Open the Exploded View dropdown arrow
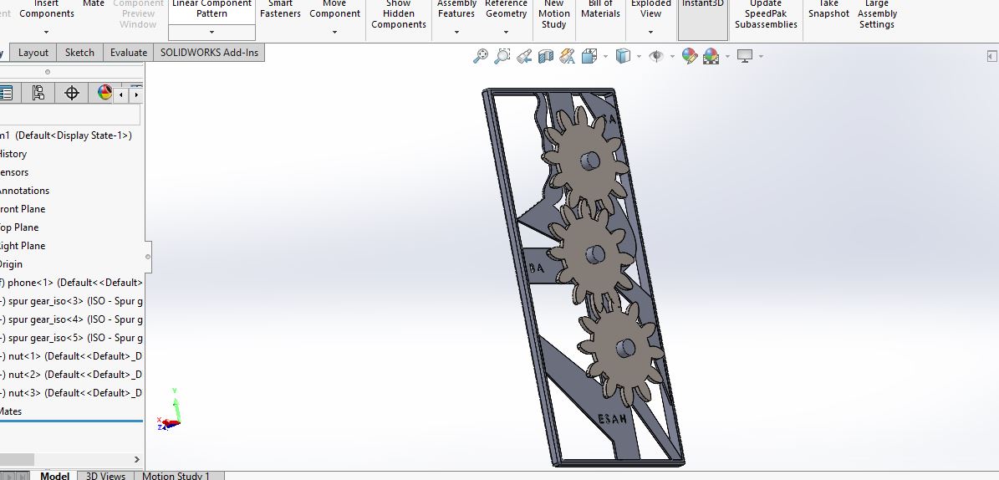The width and height of the screenshot is (999, 480). pyautogui.click(x=650, y=32)
